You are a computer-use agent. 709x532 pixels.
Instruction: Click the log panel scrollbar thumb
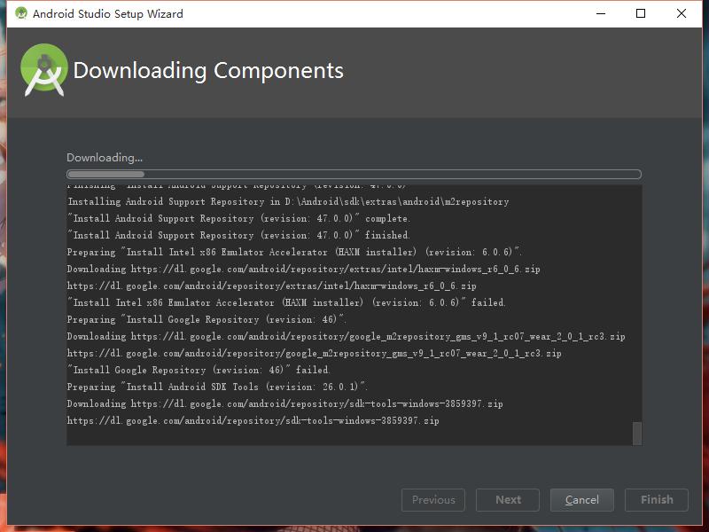coord(636,434)
